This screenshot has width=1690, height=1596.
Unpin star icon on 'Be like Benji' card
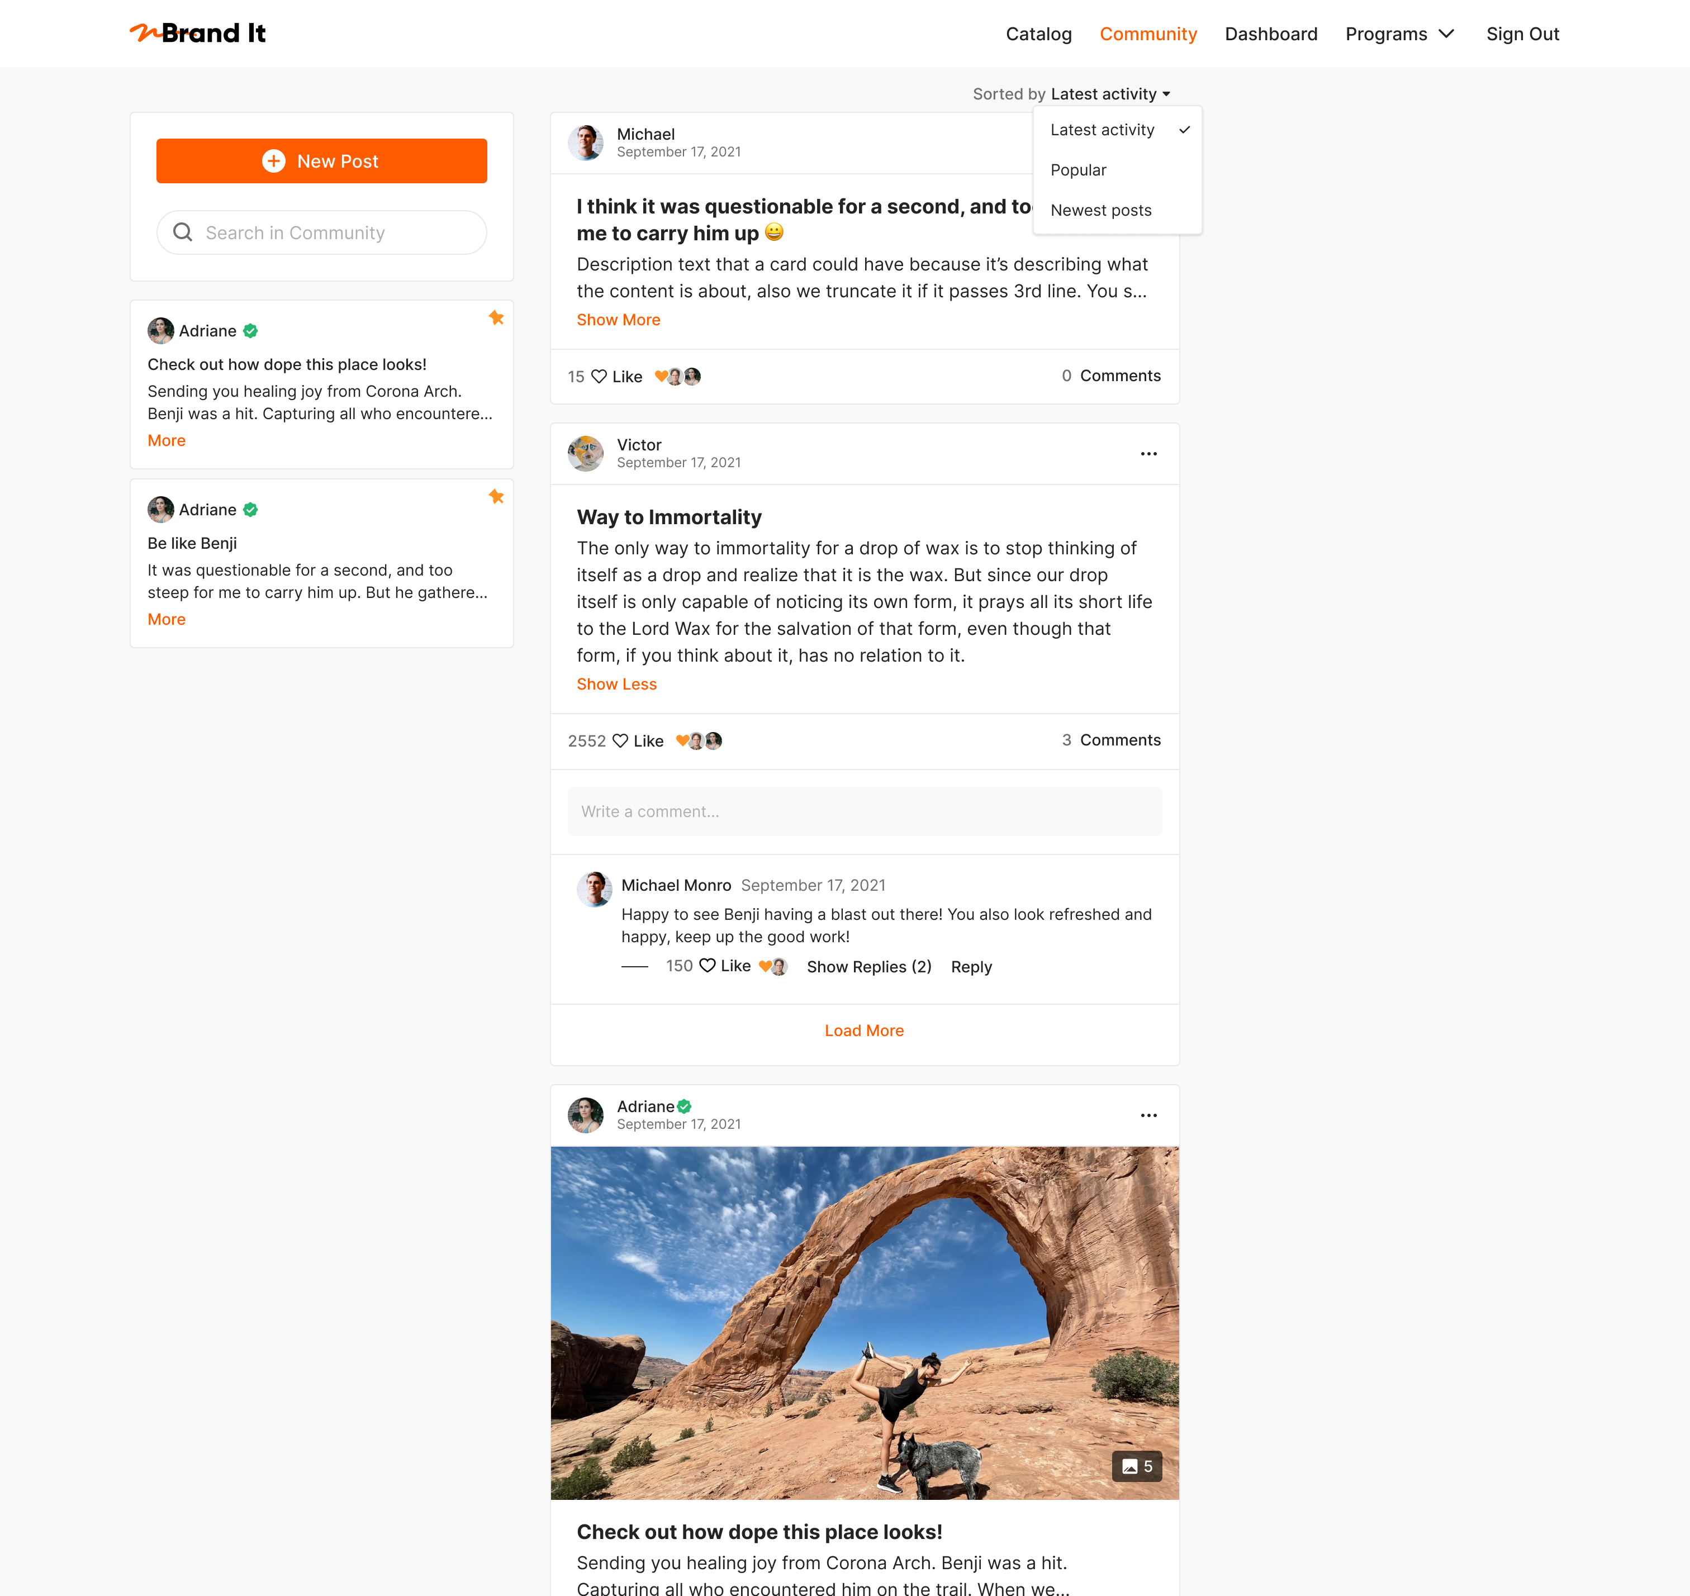coord(496,497)
